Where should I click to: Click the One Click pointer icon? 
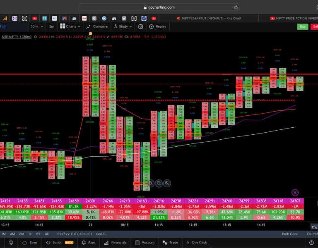(x=188, y=243)
